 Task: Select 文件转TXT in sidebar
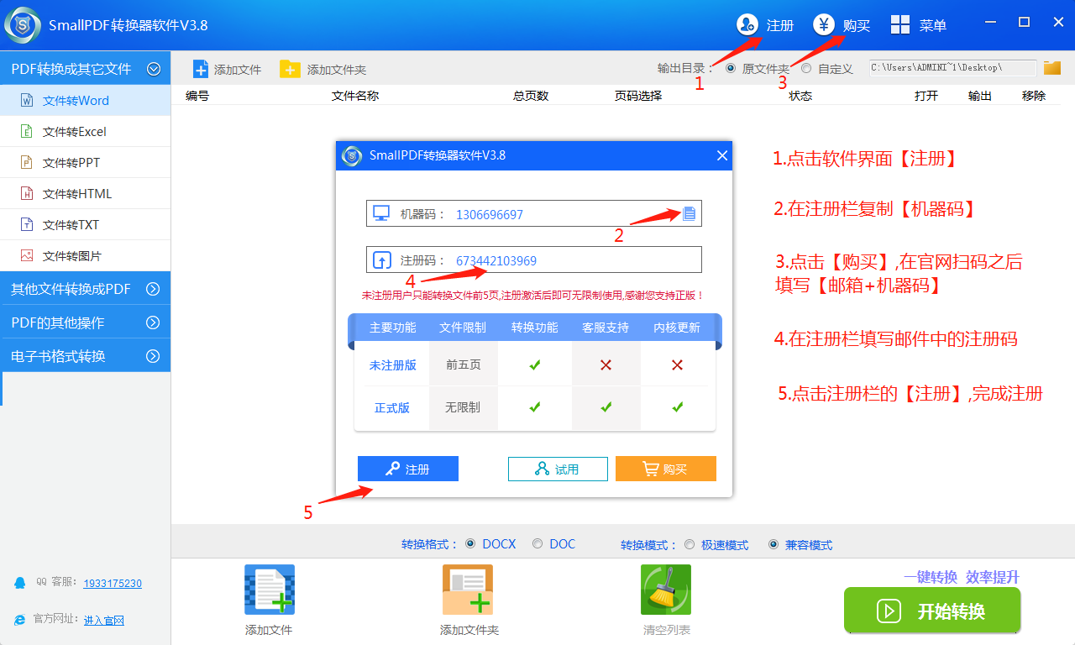(x=85, y=225)
